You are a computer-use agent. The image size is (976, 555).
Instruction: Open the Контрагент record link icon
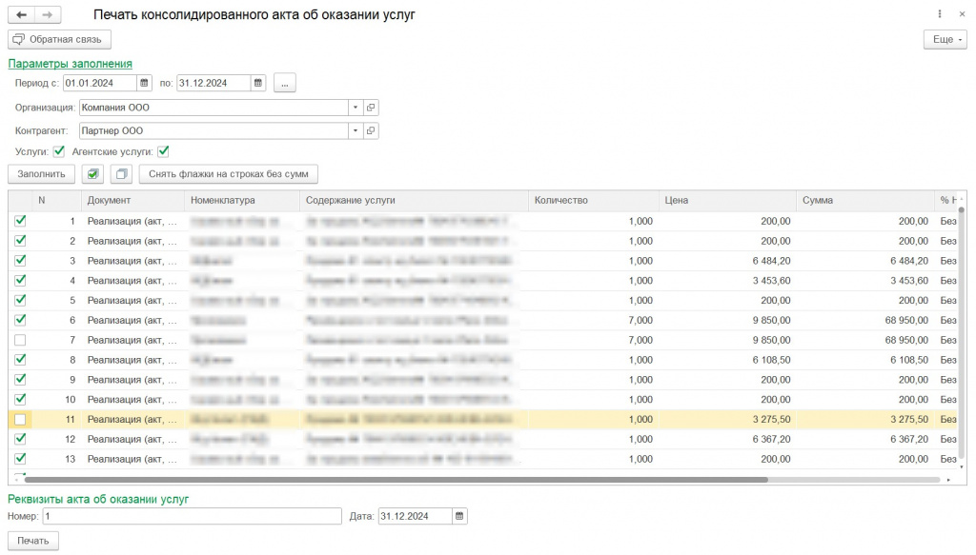tap(371, 130)
